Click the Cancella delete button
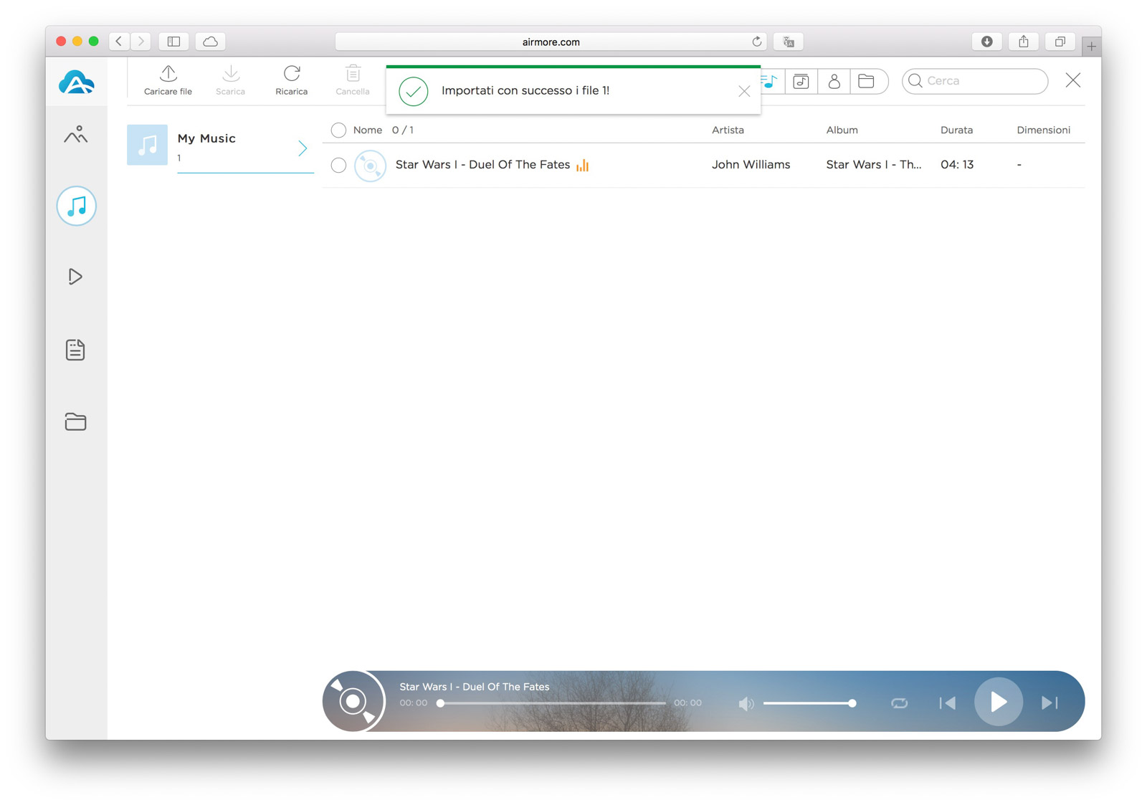 pyautogui.click(x=353, y=80)
